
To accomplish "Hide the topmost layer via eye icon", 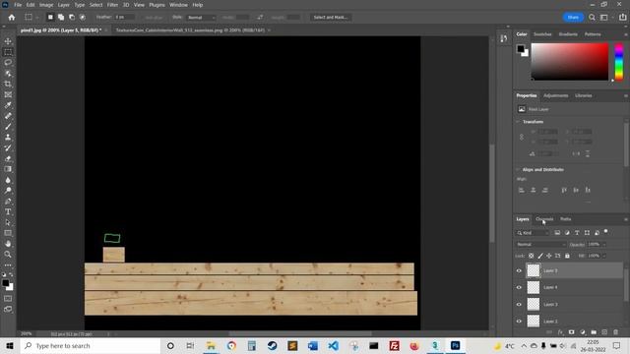I will coord(519,271).
